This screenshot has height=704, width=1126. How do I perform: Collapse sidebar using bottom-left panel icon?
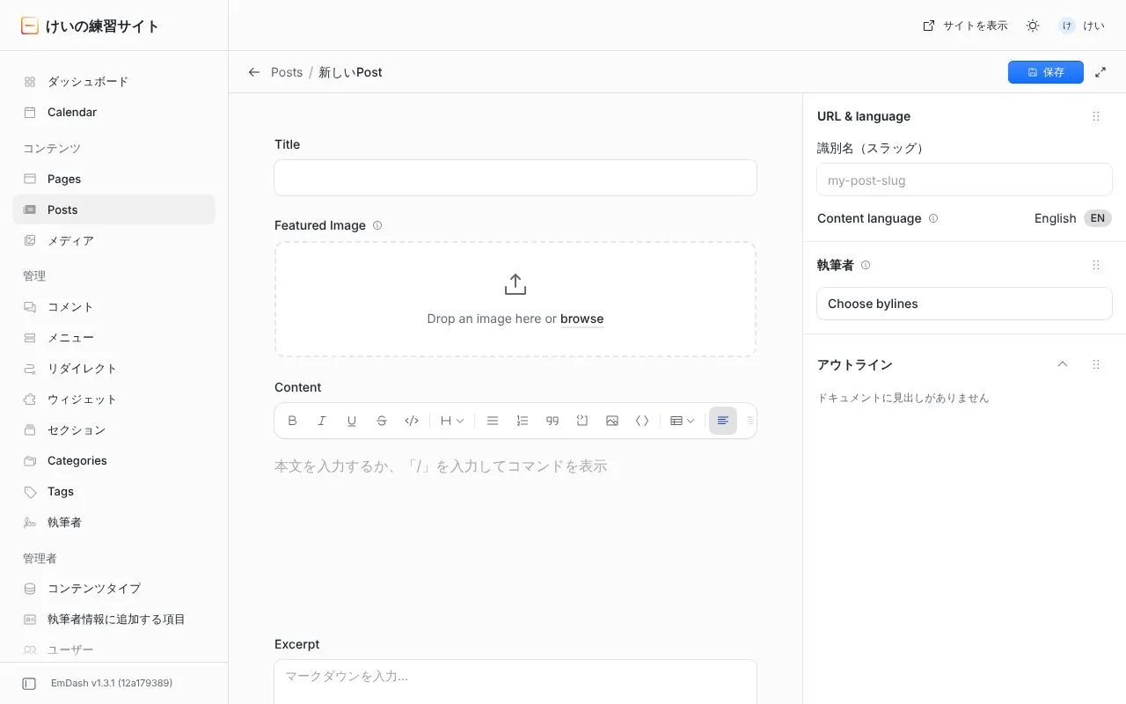[x=29, y=684]
